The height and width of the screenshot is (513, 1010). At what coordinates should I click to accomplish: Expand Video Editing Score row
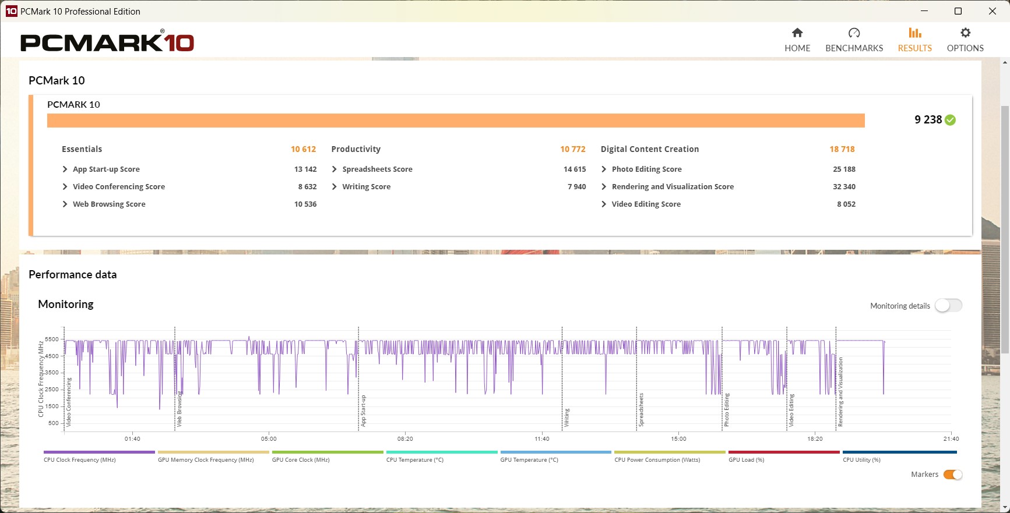604,204
